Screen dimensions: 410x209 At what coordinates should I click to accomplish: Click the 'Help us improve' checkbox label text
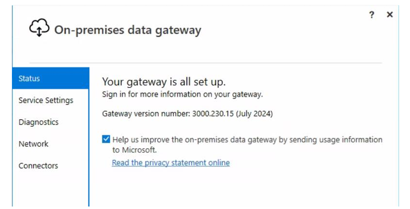(x=247, y=140)
